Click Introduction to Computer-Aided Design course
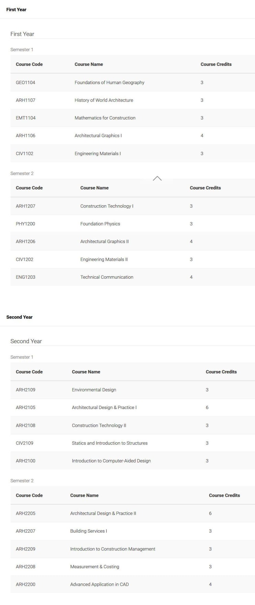The image size is (255, 605). point(111,461)
